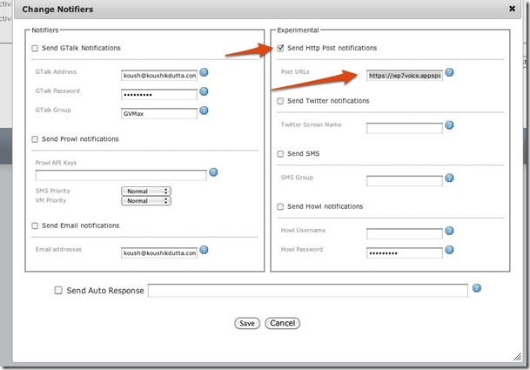Viewport: 530px width, 370px height.
Task: Edit the GTalk Group field
Action: pos(159,113)
